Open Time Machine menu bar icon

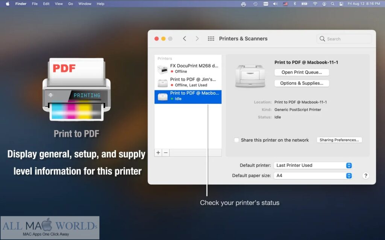click(x=255, y=4)
